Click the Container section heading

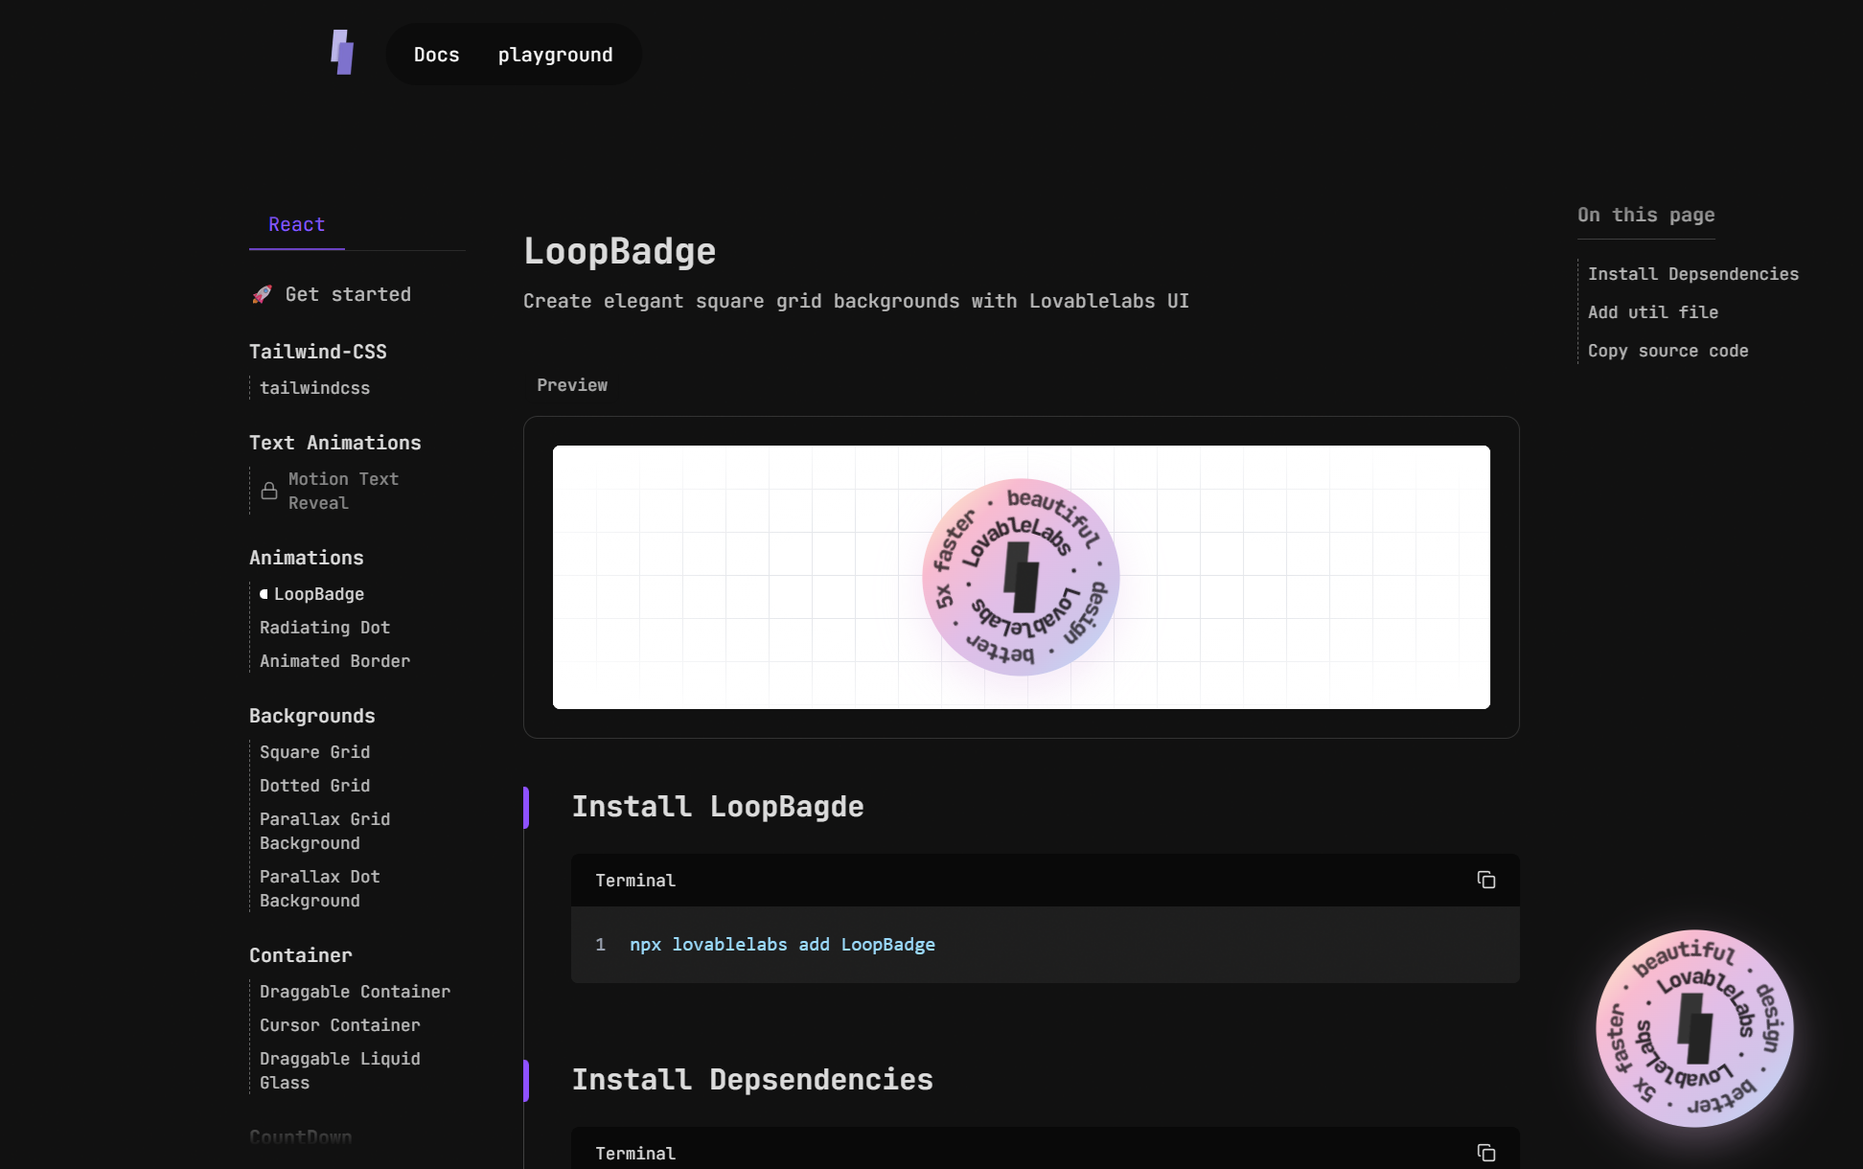pos(301,955)
